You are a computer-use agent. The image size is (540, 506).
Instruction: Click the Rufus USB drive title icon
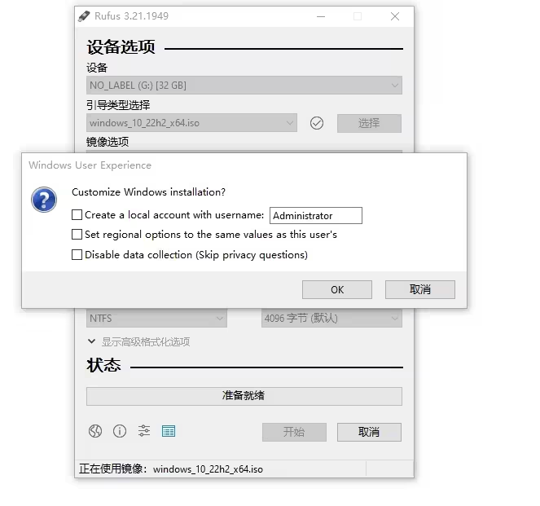point(84,16)
